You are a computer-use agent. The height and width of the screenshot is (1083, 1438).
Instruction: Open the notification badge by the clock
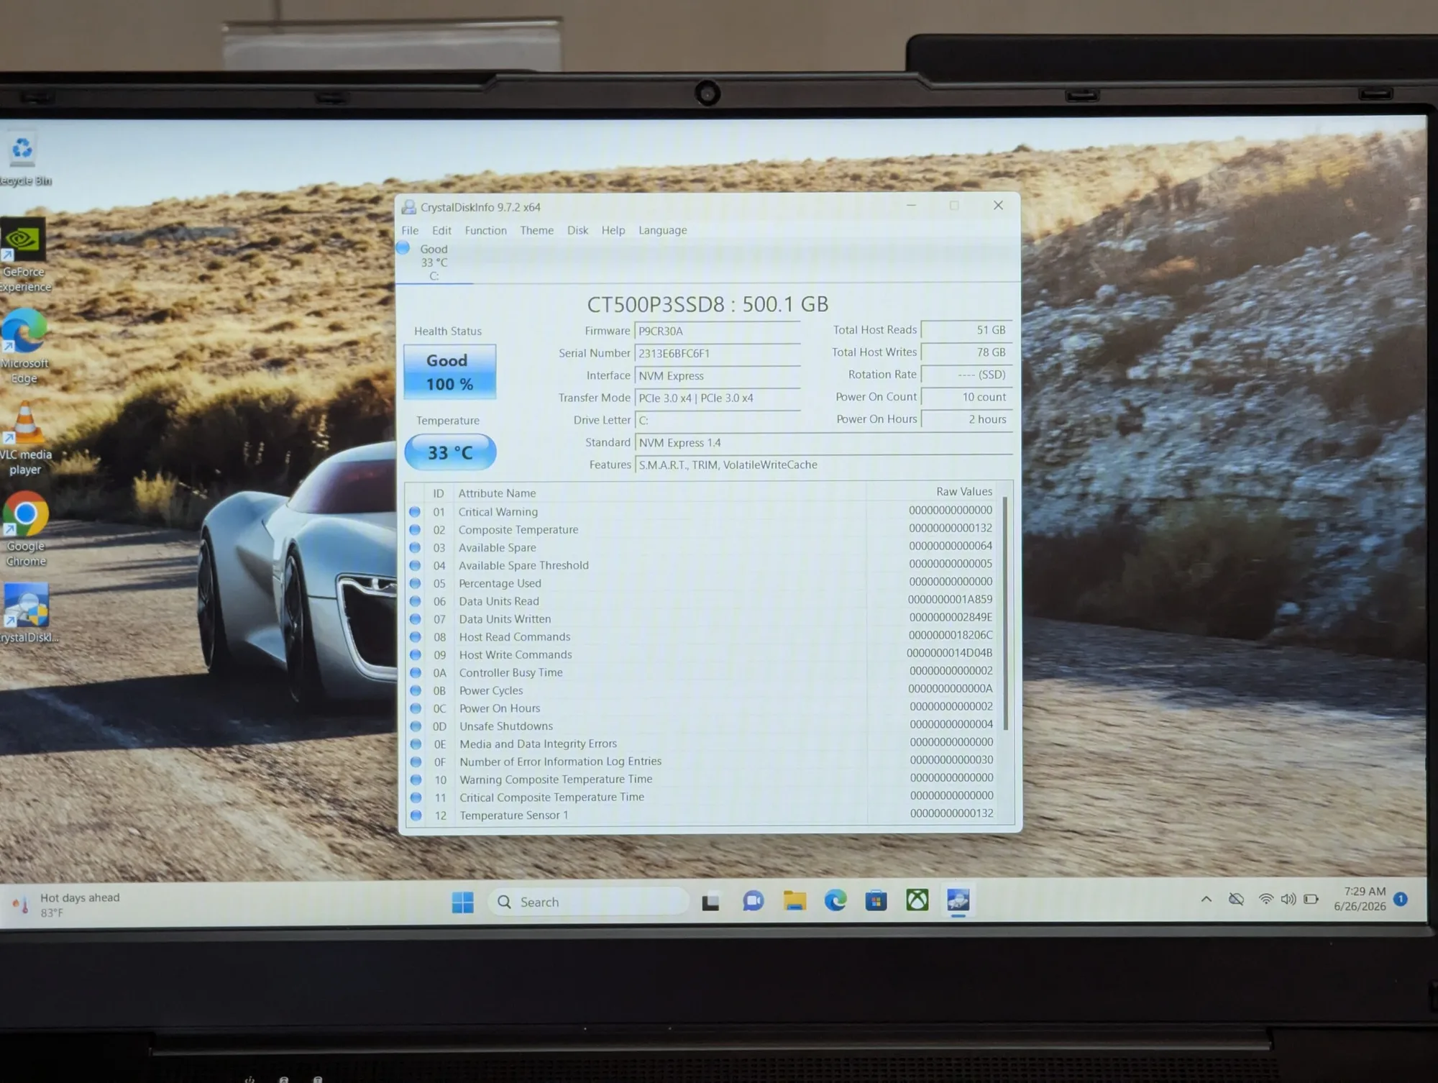pyautogui.click(x=1400, y=899)
